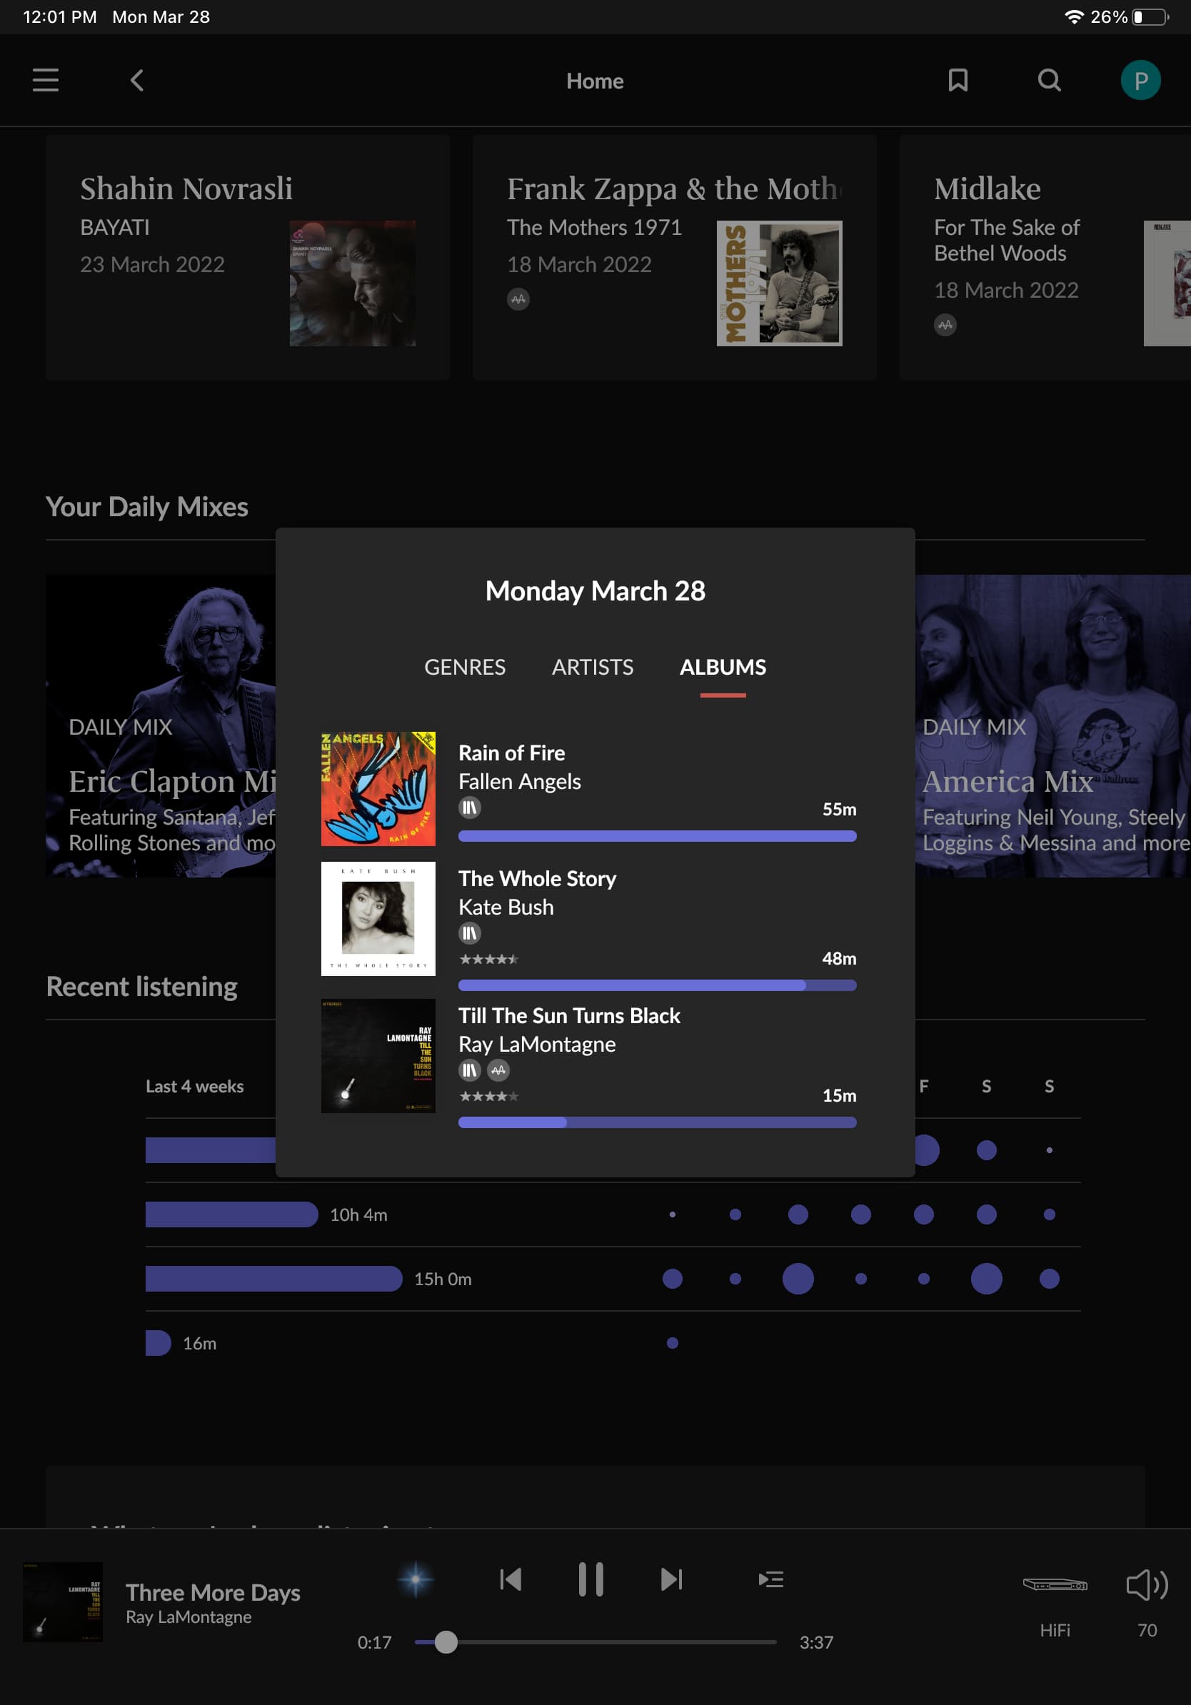
Task: Click the volume level 70 label
Action: (x=1147, y=1630)
